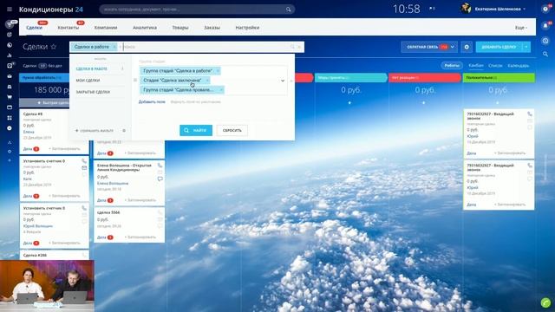This screenshot has width=555, height=312.
Task: Open the filter presets gear settings
Action: (124, 131)
